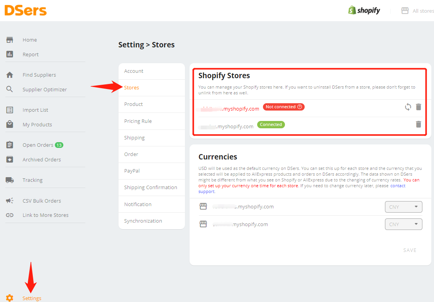Click the Report chart icon
This screenshot has width=434, height=302.
[x=10, y=54]
